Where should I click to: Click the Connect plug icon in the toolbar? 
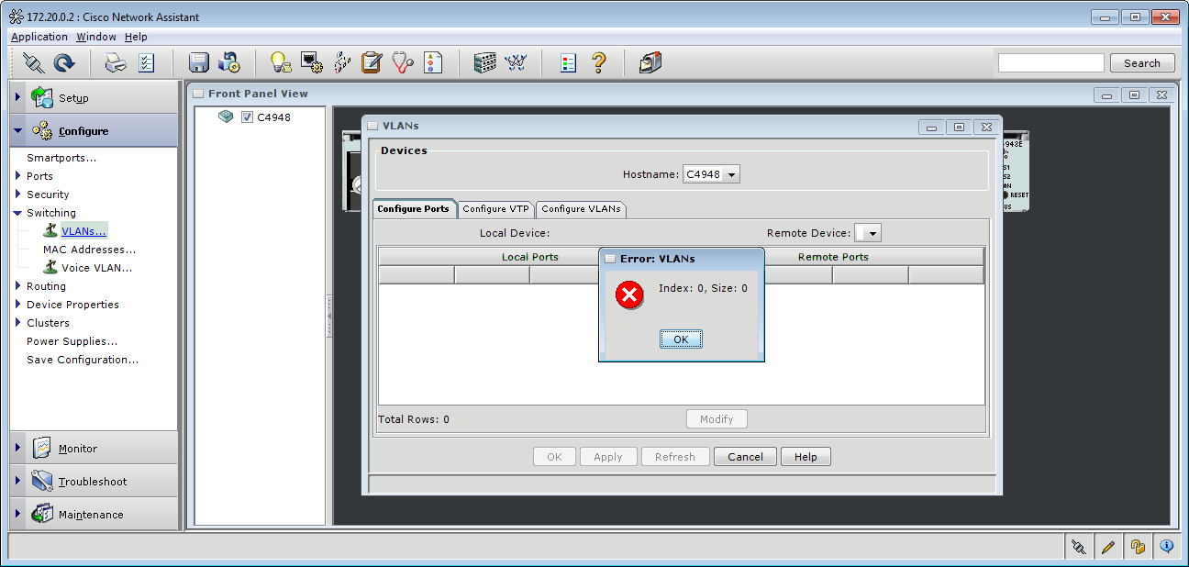tap(34, 62)
